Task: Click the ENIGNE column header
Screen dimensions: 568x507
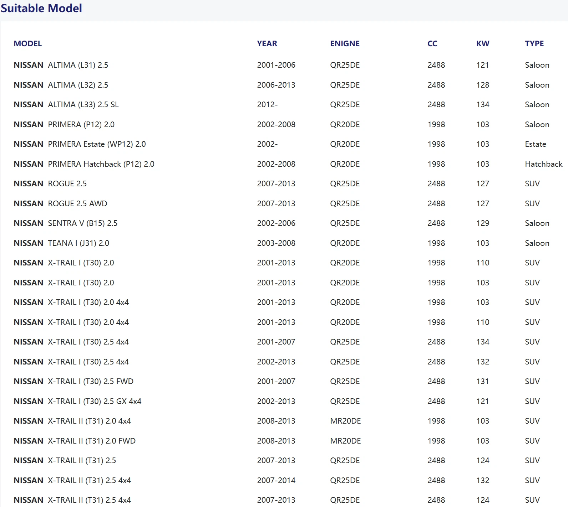Action: click(345, 43)
